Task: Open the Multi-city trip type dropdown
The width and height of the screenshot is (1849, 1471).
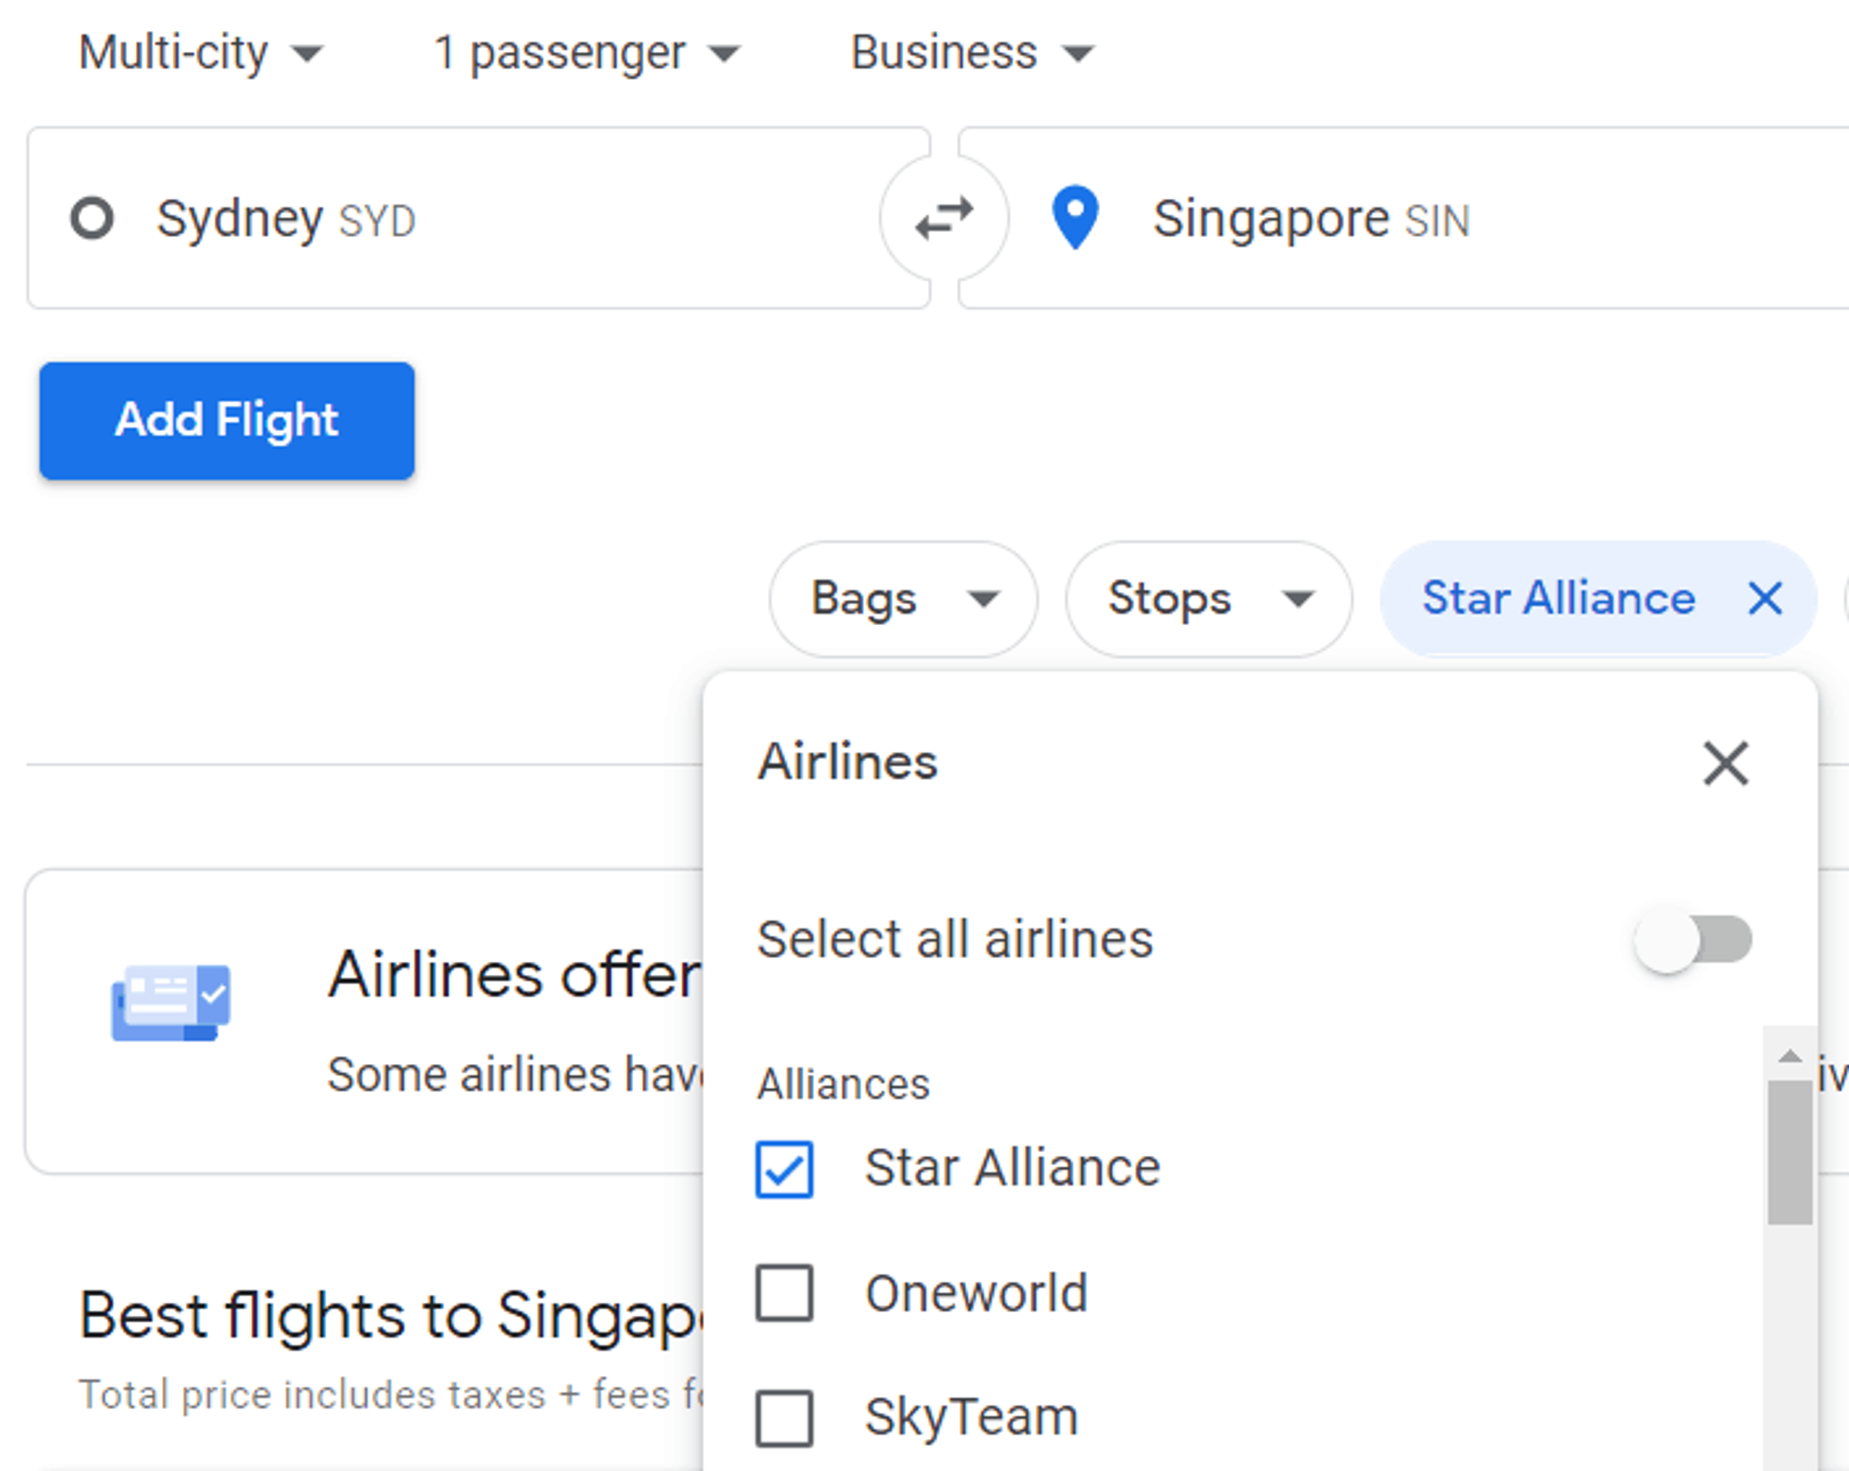Action: [201, 53]
